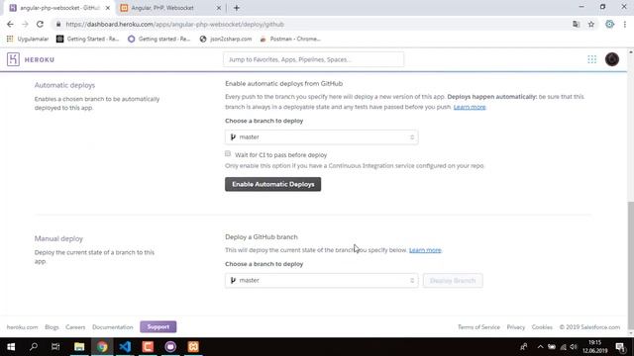Screen dimensions: 634x356
Task: Open Blogs footer link
Action: pos(52,327)
